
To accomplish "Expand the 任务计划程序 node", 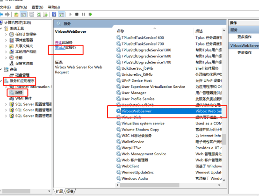I will (6, 34).
